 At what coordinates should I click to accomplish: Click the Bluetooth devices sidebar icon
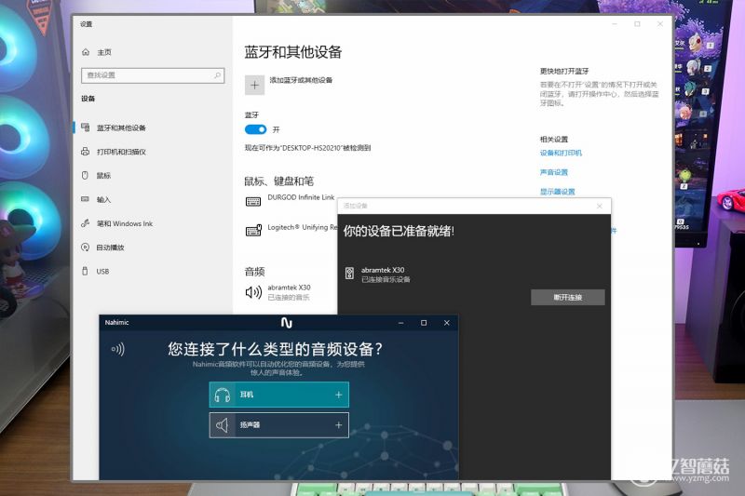[x=86, y=127]
